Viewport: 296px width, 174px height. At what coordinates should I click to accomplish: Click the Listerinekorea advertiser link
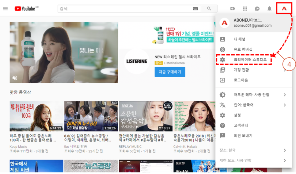point(174,63)
